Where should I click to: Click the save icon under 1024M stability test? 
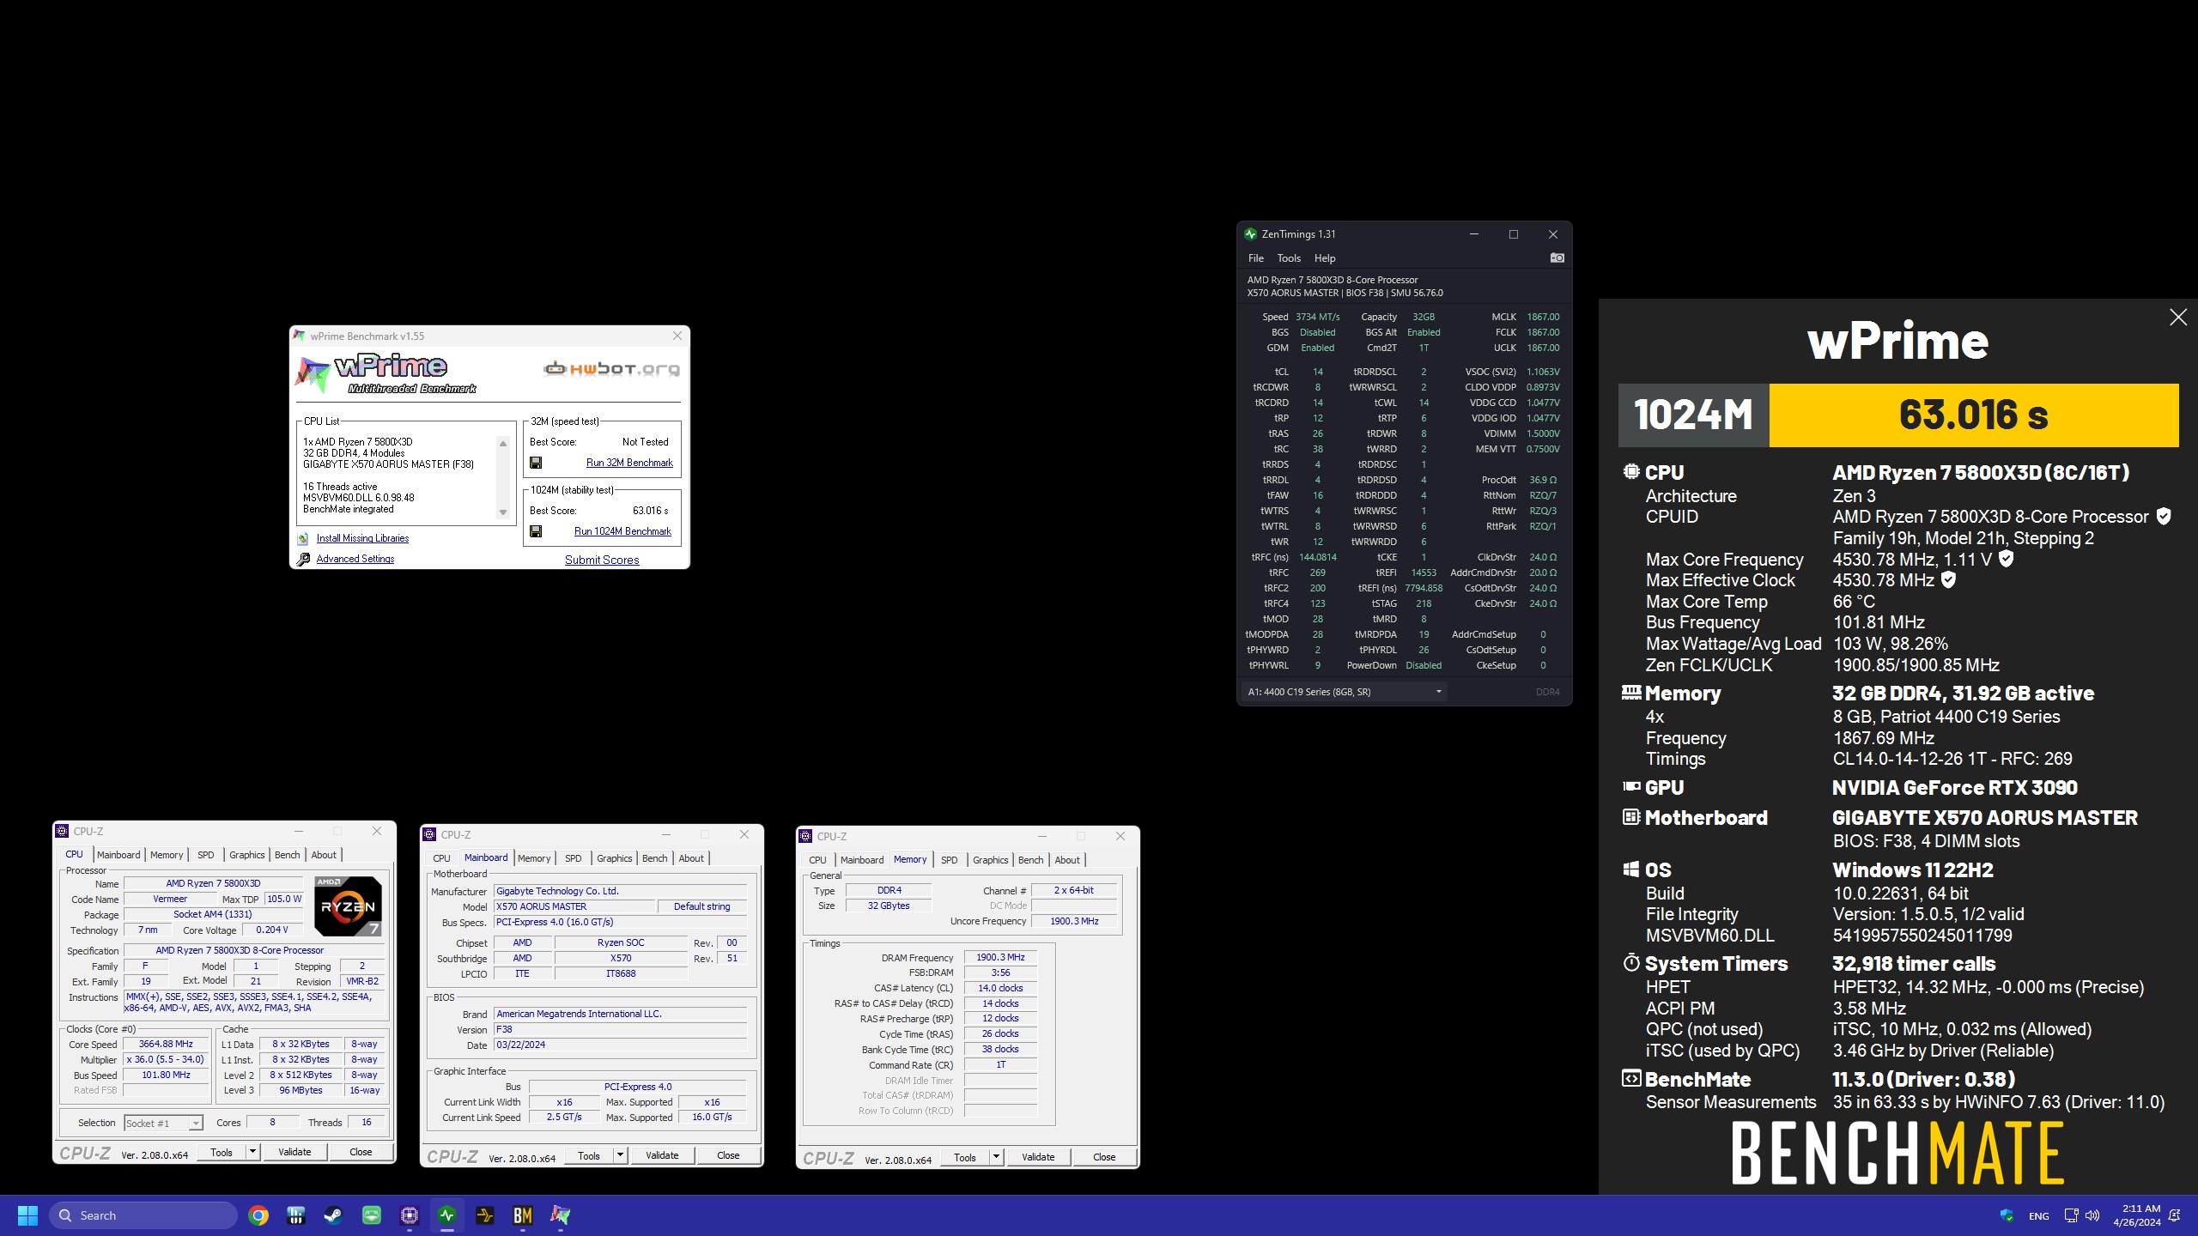click(x=536, y=531)
